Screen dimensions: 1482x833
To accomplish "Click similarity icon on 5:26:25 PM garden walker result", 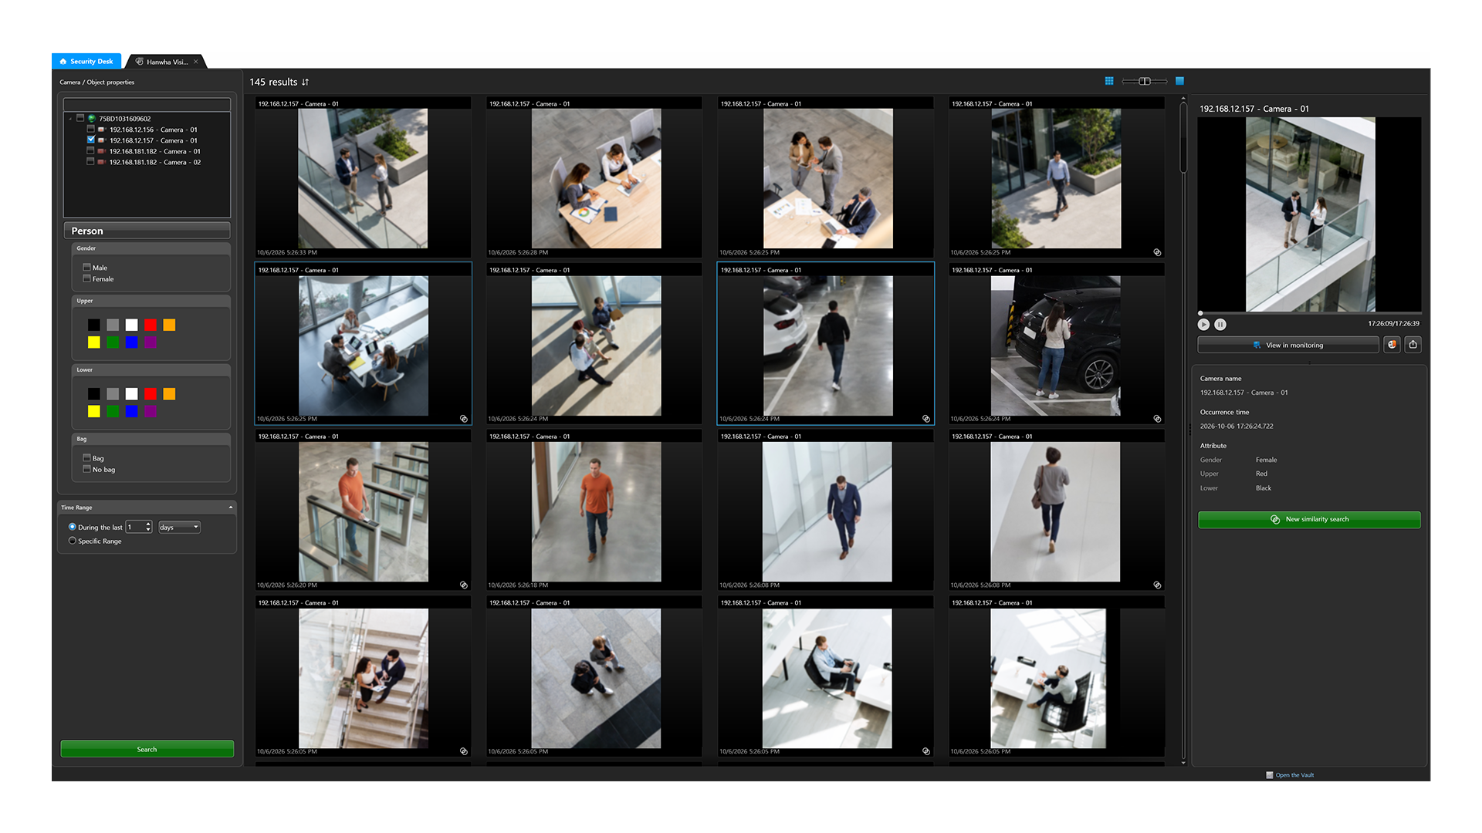I will tap(1157, 252).
